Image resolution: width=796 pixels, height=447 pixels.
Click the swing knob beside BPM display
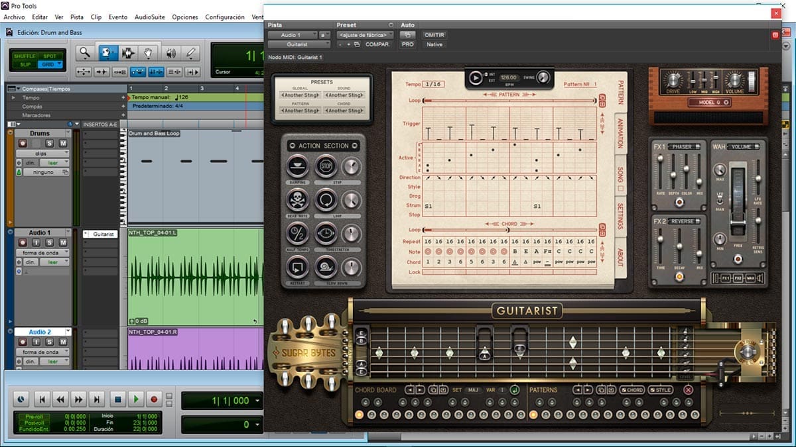543,77
